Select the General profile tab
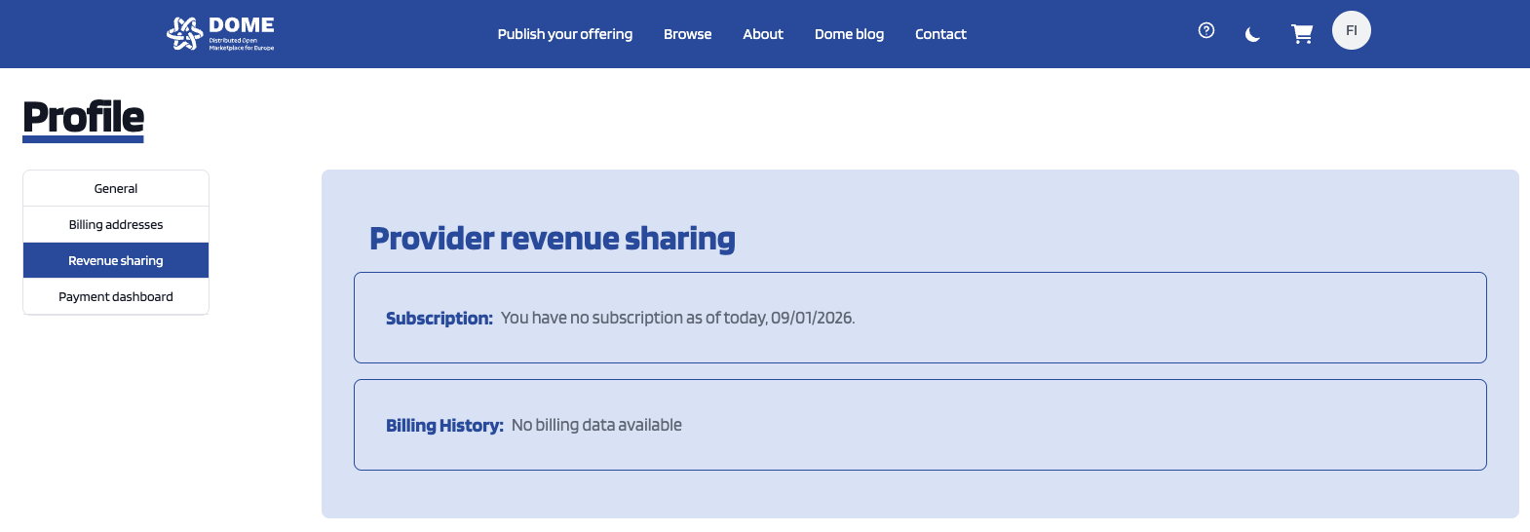1530x532 pixels. (116, 189)
